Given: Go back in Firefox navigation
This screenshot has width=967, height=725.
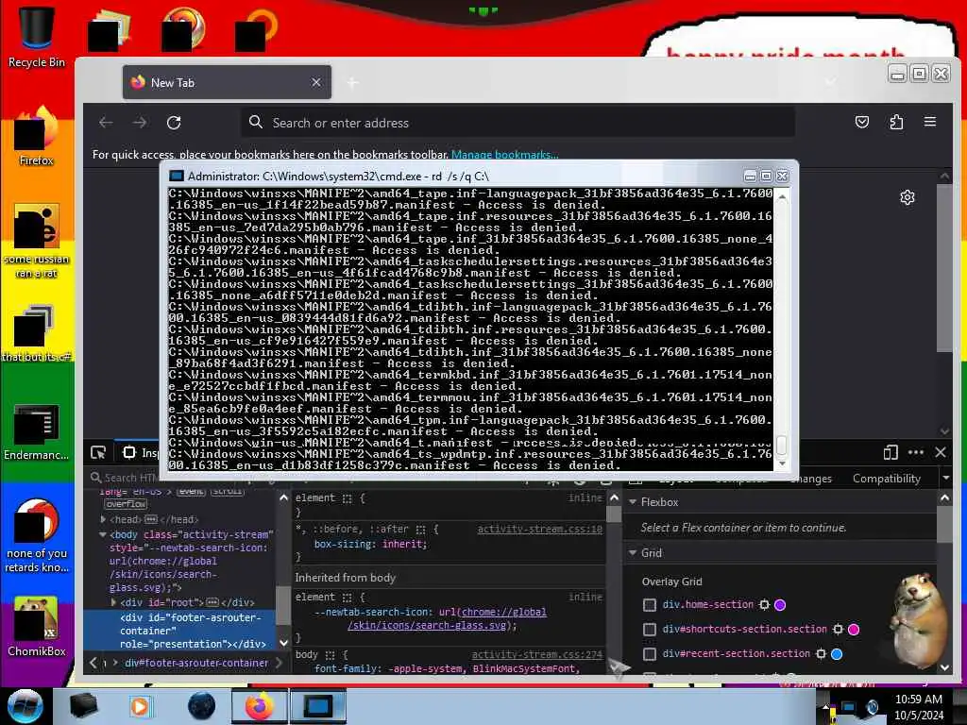Looking at the screenshot, I should pos(106,123).
